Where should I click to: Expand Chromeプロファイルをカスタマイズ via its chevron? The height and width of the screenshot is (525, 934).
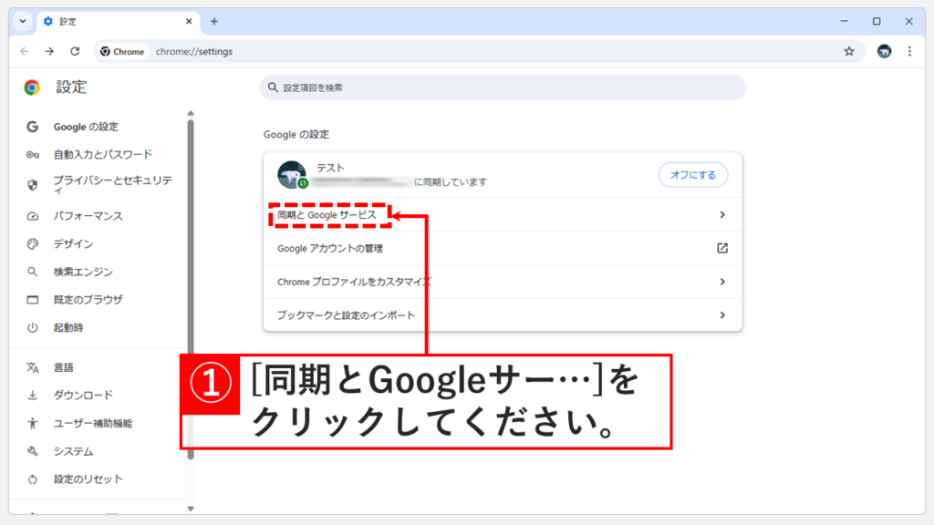pyautogui.click(x=721, y=282)
